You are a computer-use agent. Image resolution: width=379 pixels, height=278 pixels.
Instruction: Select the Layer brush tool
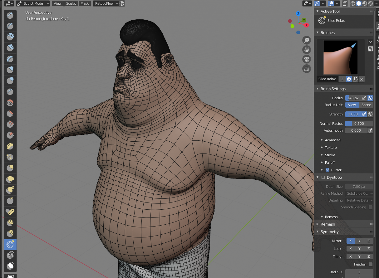[10, 59]
